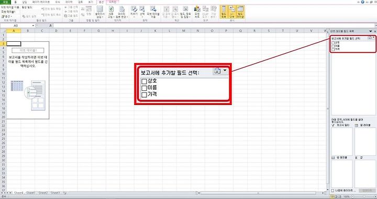Open the 파일 (File) tab
The height and width of the screenshot is (199, 377).
tap(5, 2)
